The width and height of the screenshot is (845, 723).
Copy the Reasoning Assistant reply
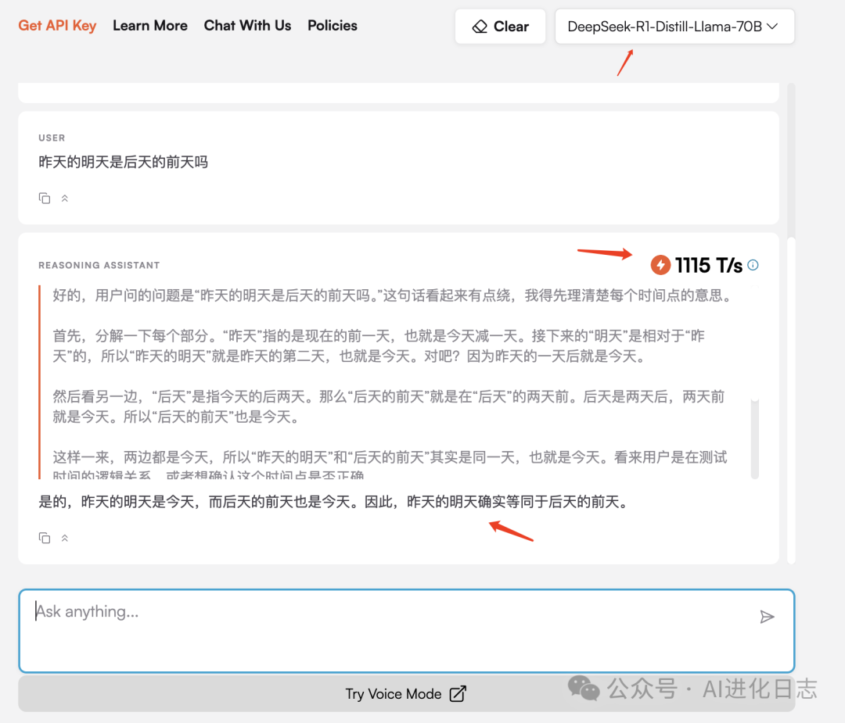[x=44, y=538]
